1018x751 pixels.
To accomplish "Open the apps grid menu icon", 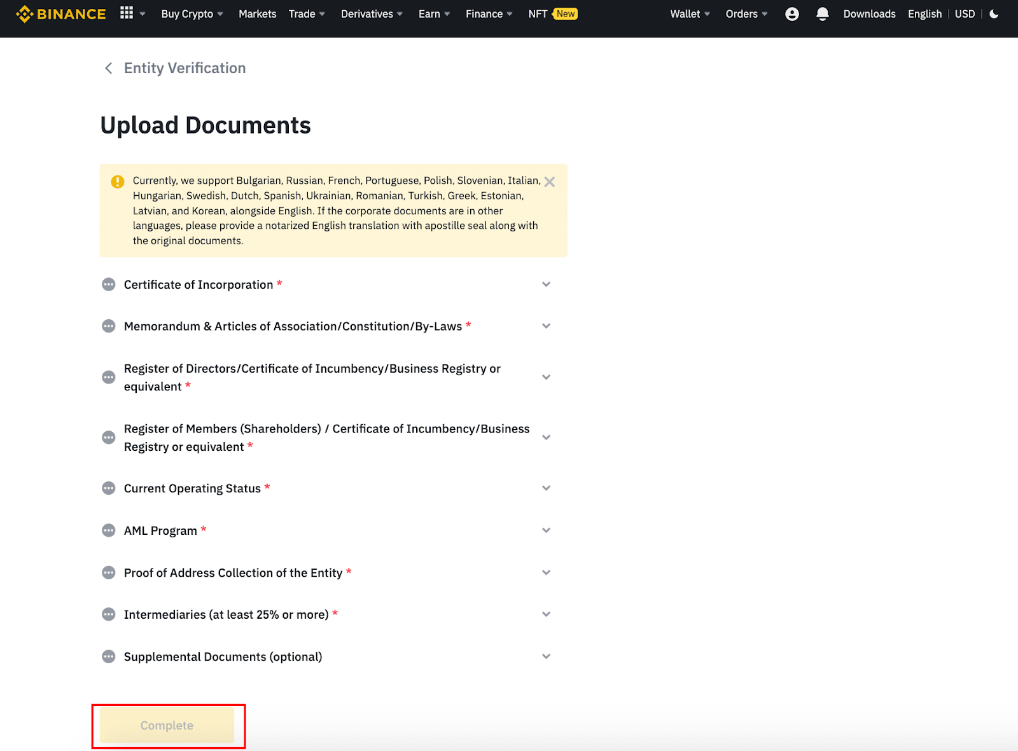I will [x=127, y=13].
